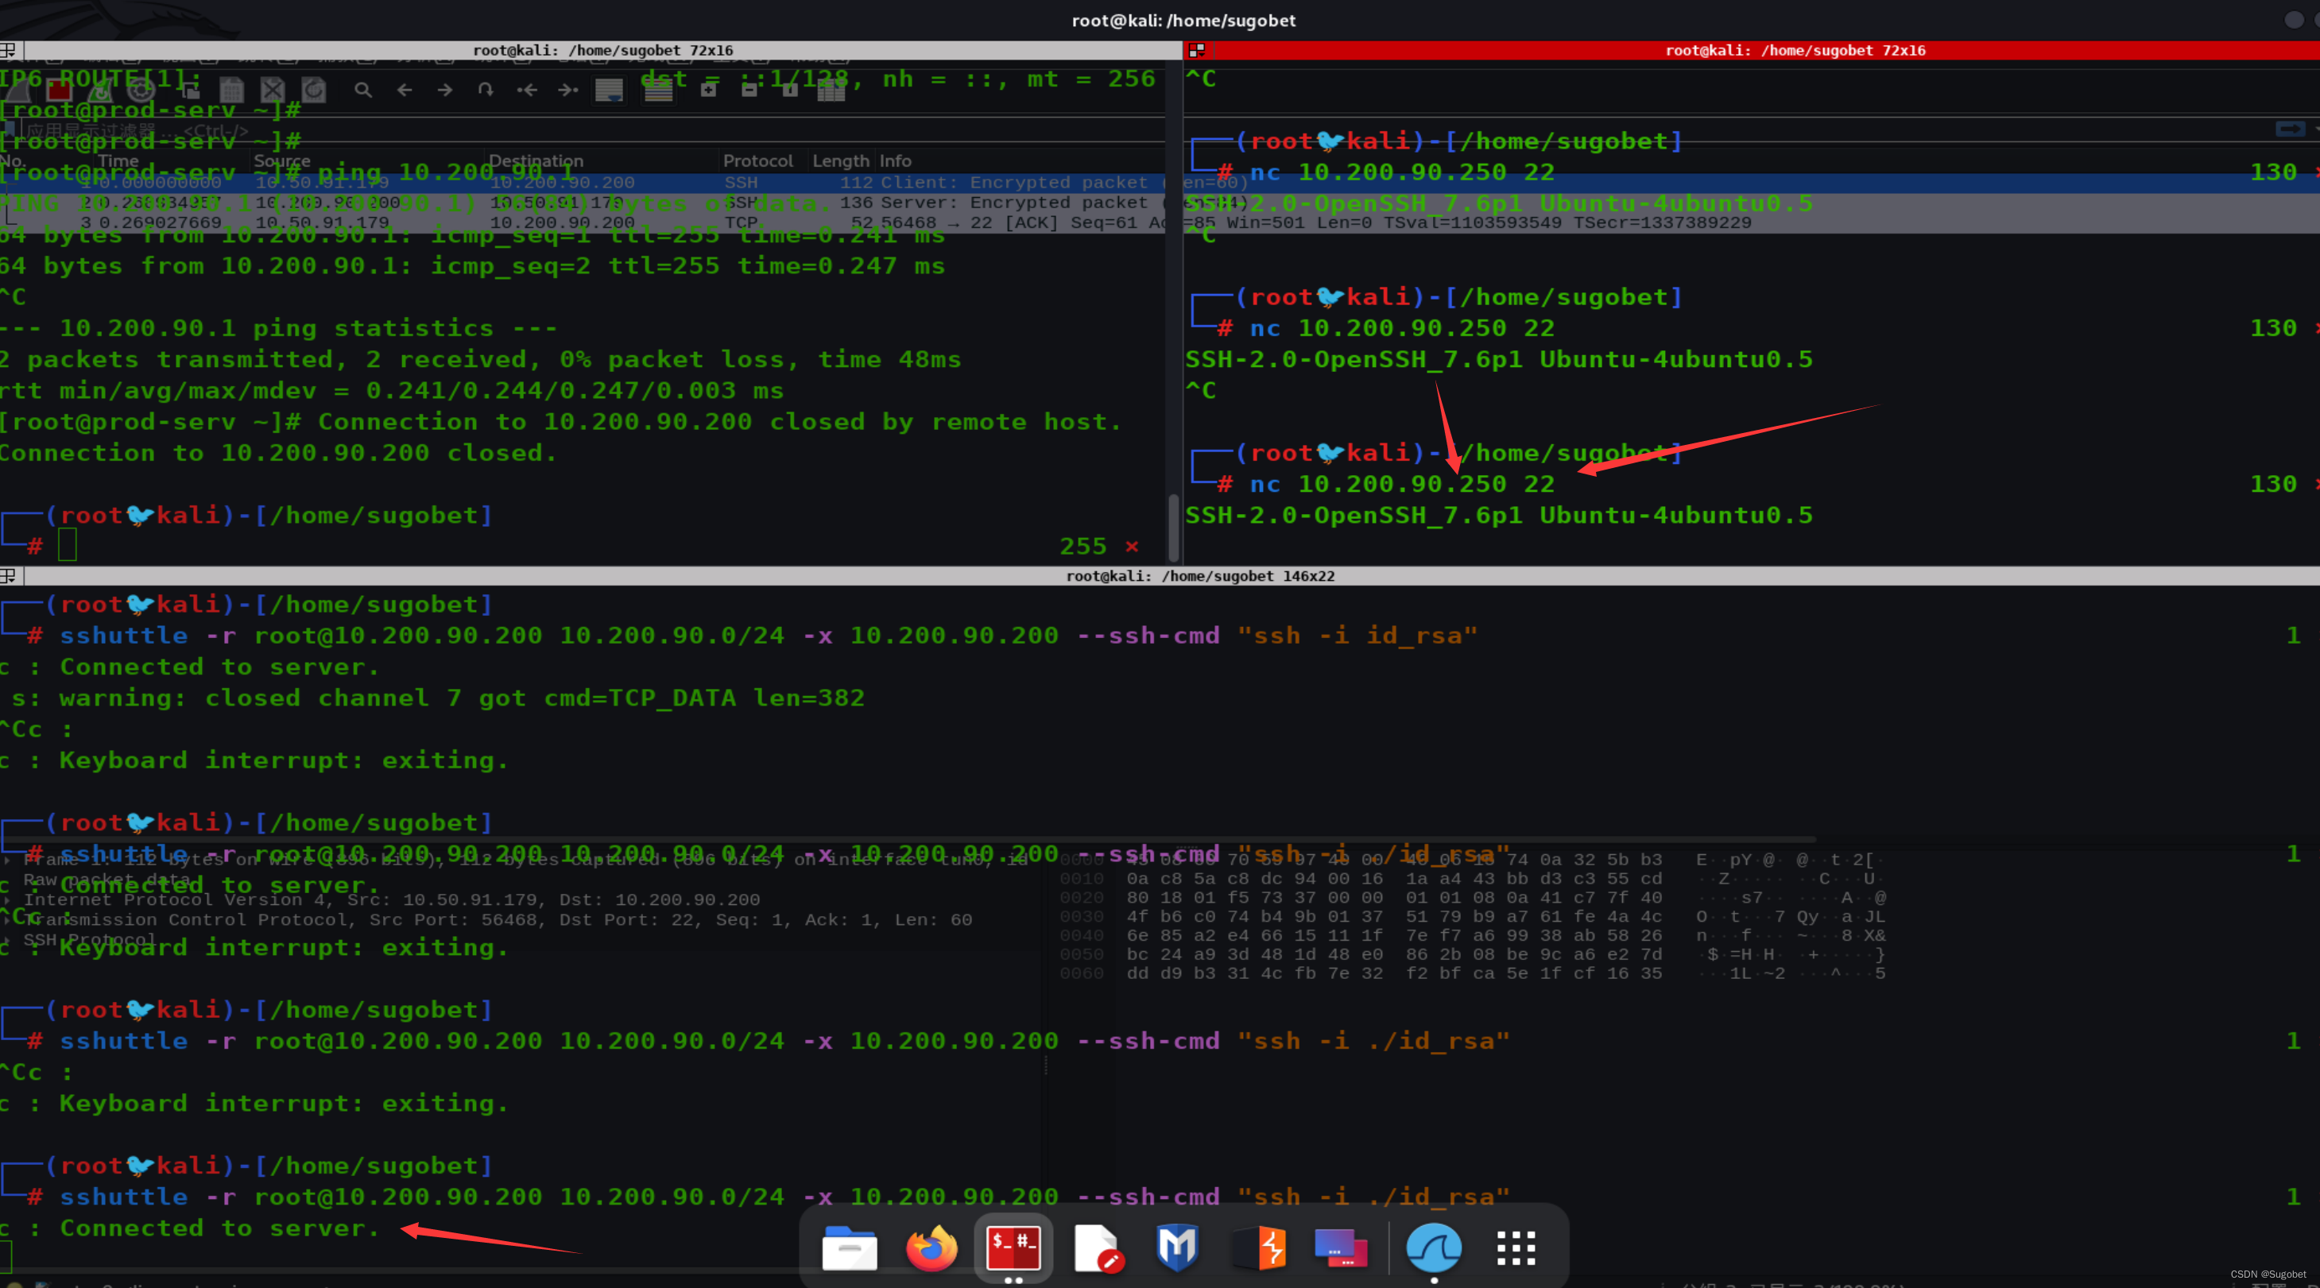Jump to first packet in Wireshark toolbar
Image resolution: width=2320 pixels, height=1288 pixels.
coord(527,90)
